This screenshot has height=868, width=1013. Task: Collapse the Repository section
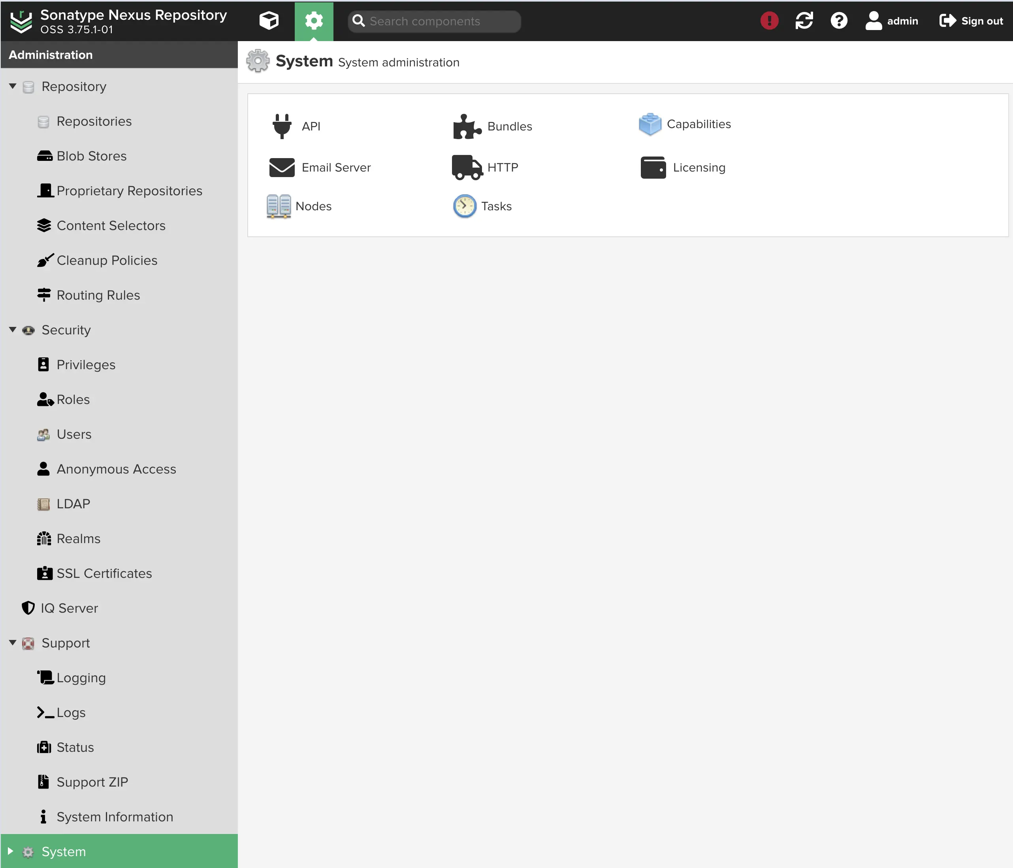(12, 86)
